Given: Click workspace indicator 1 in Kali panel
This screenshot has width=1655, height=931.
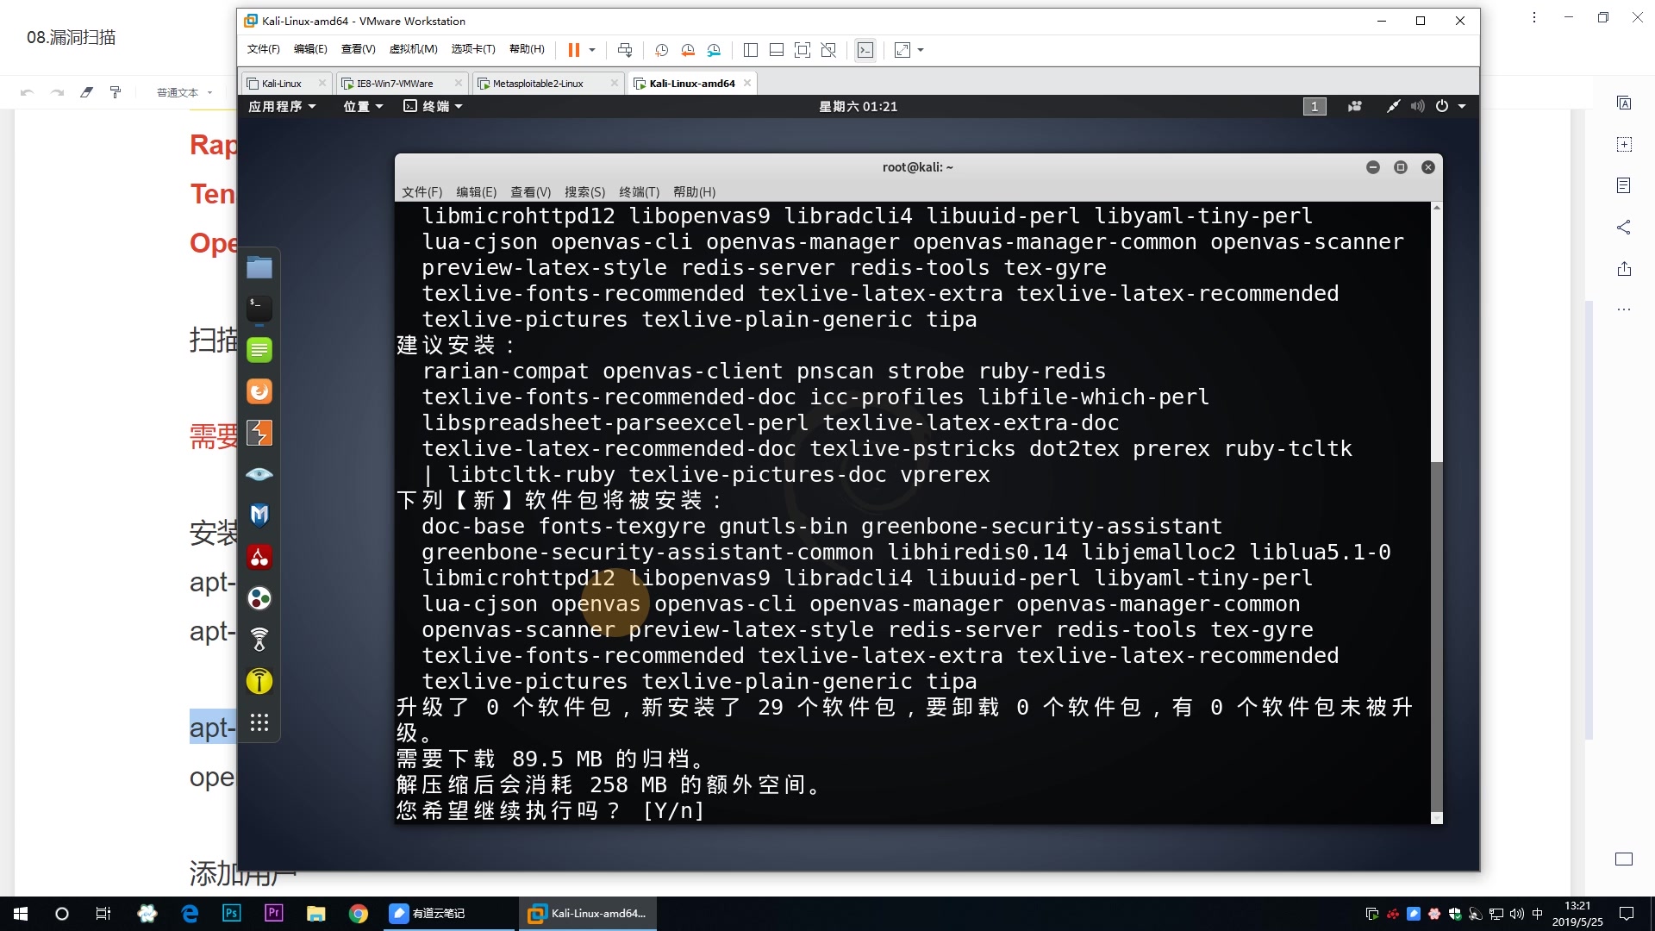Looking at the screenshot, I should tap(1314, 106).
